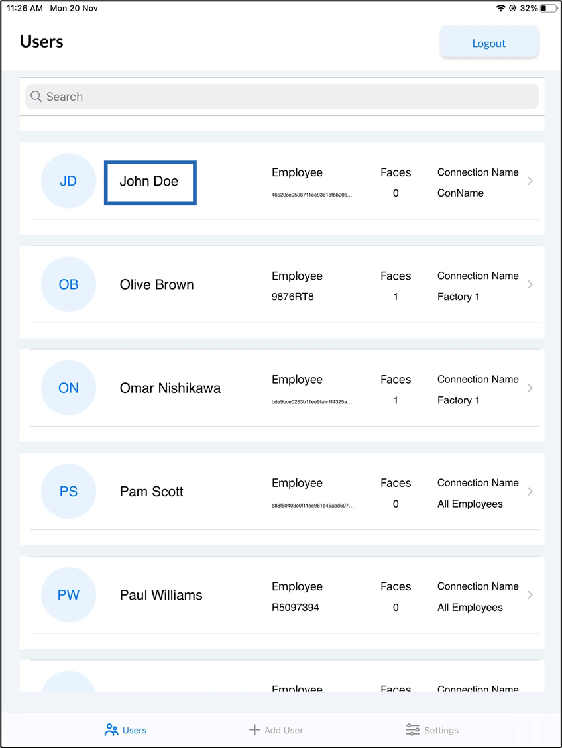
Task: Click the PS avatar circle
Action: 69,492
